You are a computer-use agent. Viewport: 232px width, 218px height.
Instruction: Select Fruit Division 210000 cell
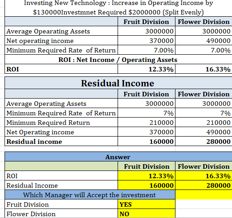pyautogui.click(x=147, y=123)
